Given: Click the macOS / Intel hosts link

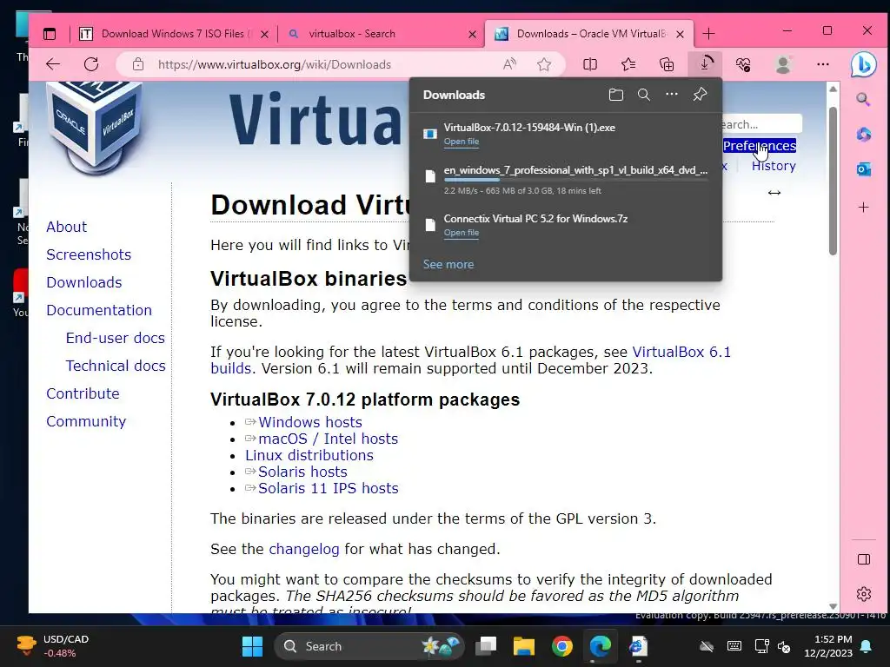Looking at the screenshot, I should click(328, 439).
